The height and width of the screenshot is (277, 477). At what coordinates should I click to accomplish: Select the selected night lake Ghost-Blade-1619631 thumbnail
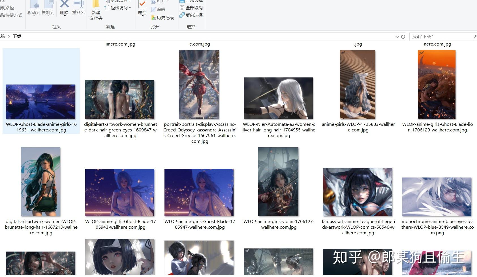click(x=40, y=102)
